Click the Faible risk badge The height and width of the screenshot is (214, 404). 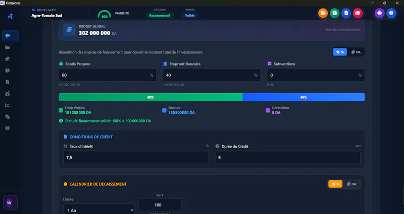(190, 16)
